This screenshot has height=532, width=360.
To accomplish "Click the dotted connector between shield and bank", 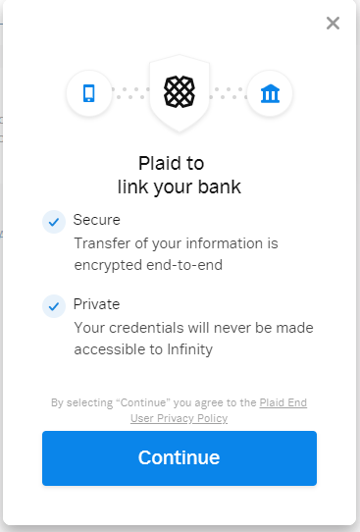I will click(229, 93).
